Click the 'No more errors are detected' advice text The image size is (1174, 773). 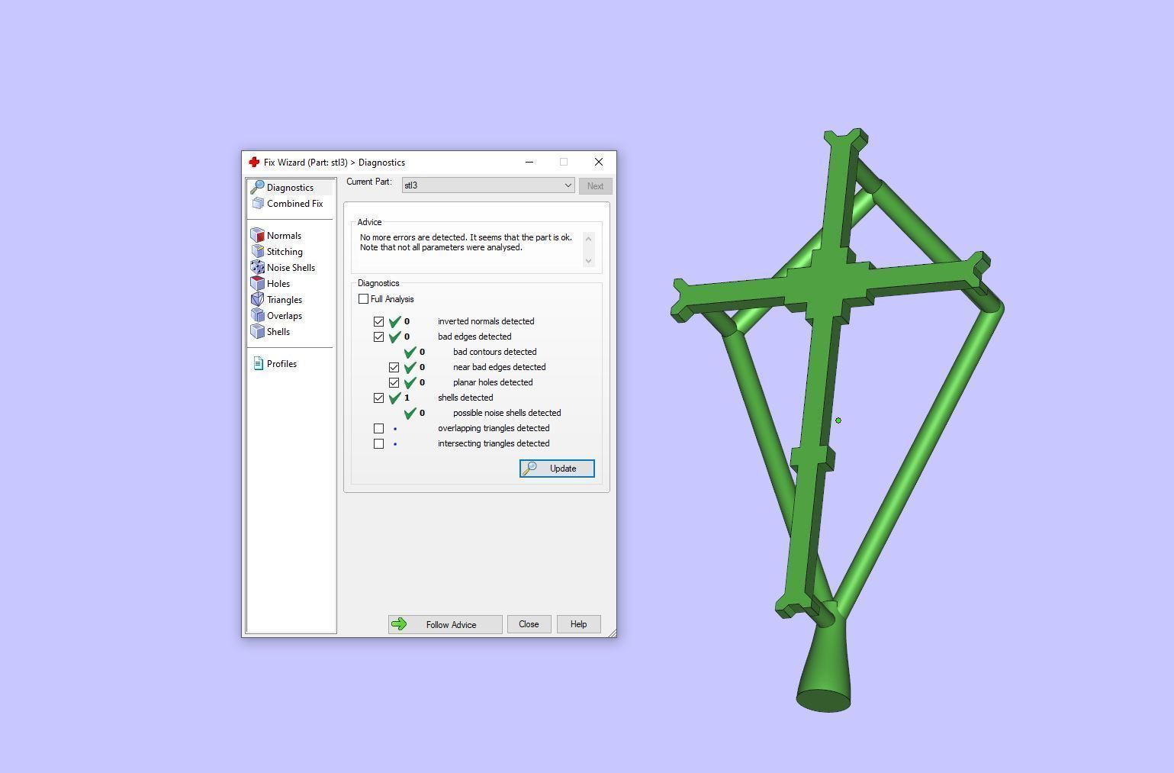click(x=465, y=242)
